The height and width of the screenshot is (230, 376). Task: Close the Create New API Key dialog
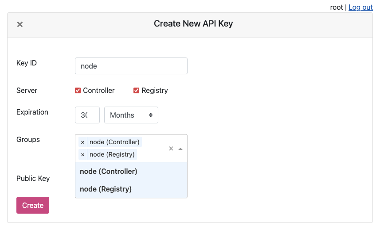(20, 24)
